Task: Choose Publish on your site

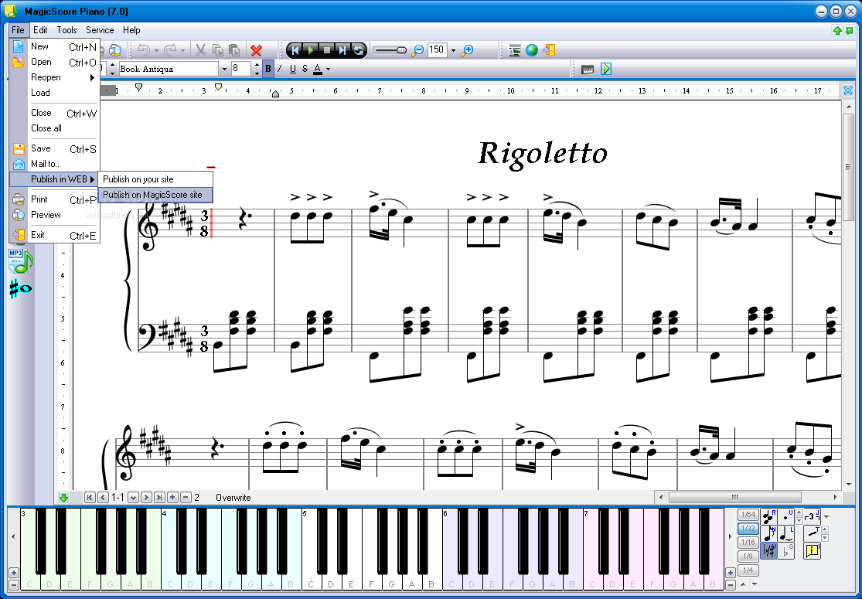Action: [155, 179]
